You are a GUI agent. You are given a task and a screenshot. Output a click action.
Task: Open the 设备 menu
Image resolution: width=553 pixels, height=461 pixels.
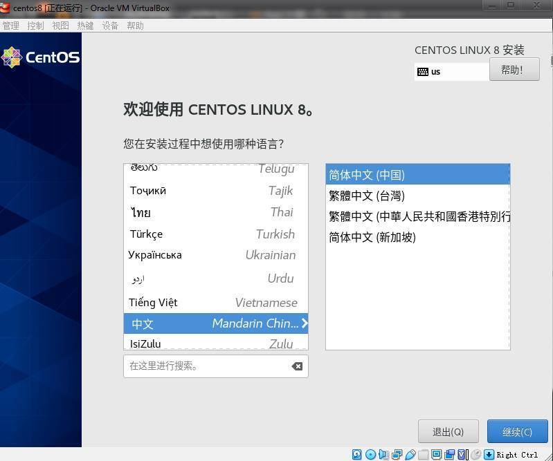(x=110, y=26)
